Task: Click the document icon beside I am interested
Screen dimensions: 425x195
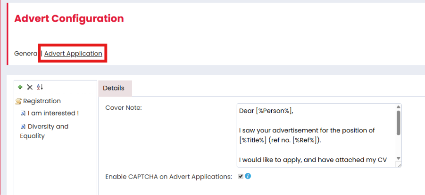Action: pyautogui.click(x=23, y=114)
